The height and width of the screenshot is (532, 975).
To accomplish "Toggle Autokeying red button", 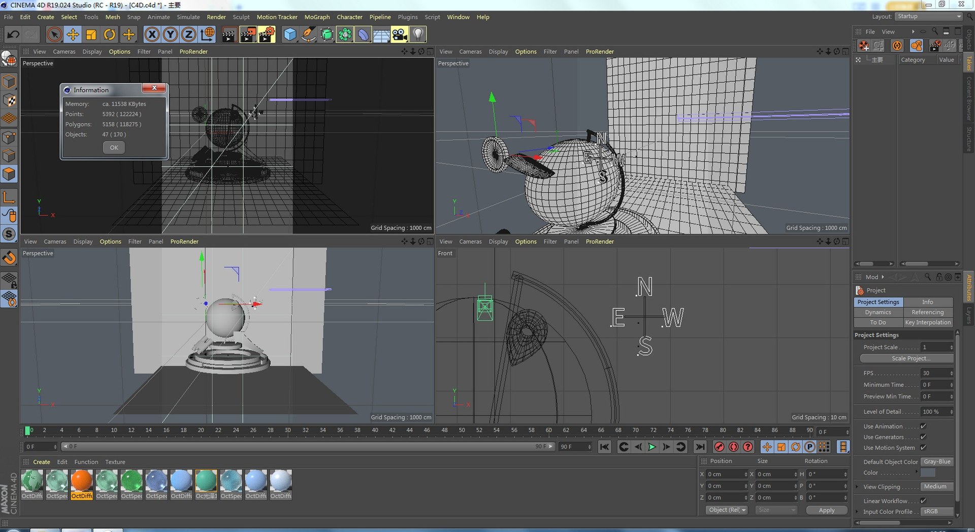I will coord(733,447).
